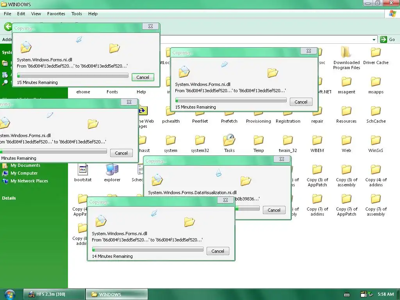
Task: Select the Fonts folder label
Action: (112, 92)
